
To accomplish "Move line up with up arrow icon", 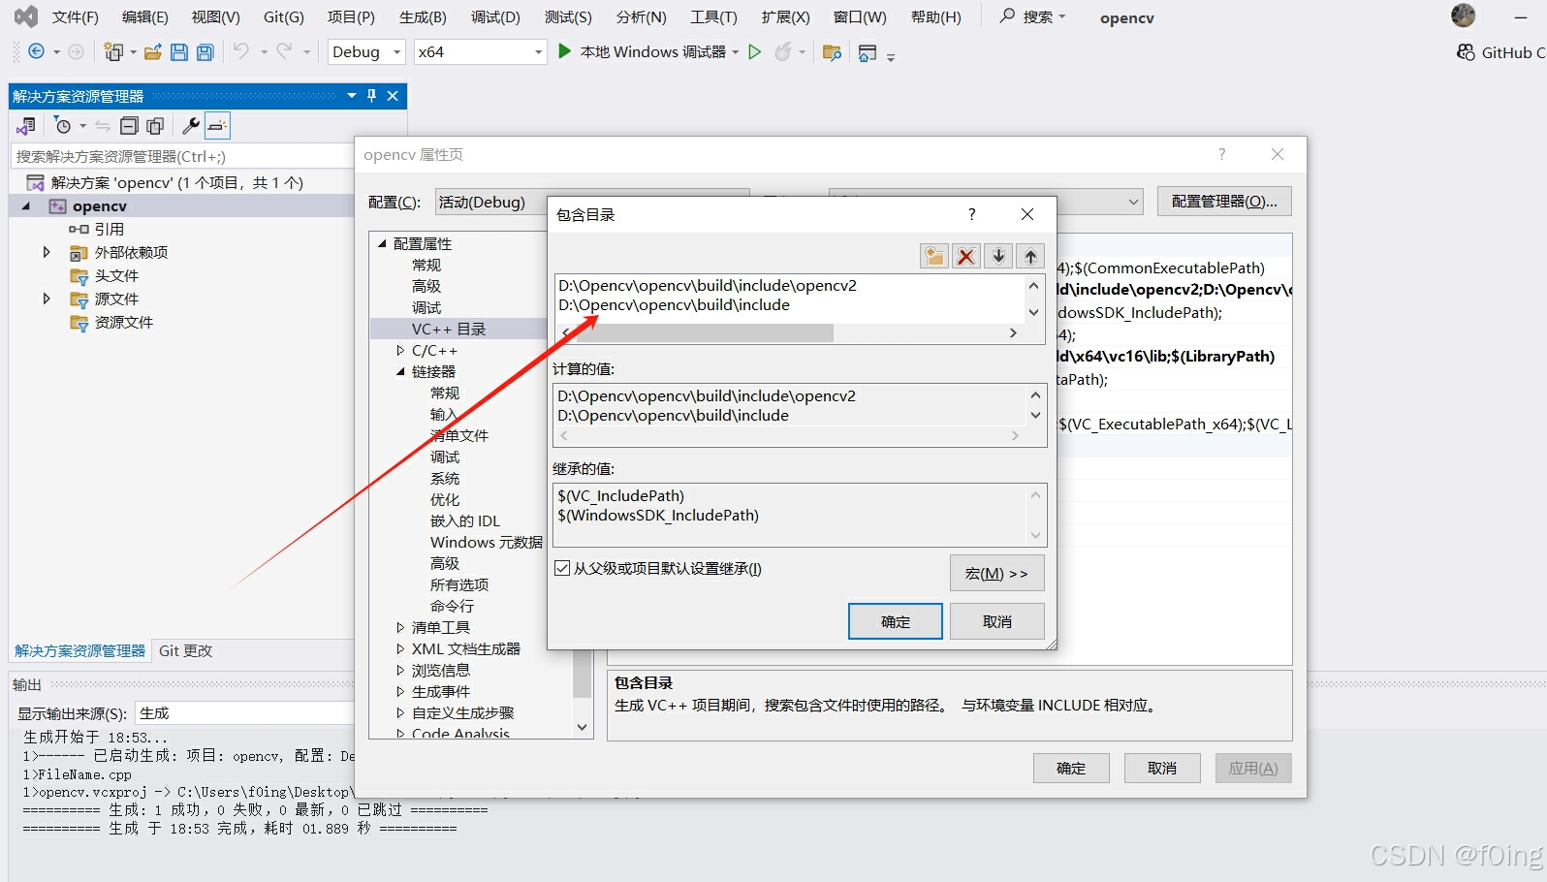I will (1030, 256).
